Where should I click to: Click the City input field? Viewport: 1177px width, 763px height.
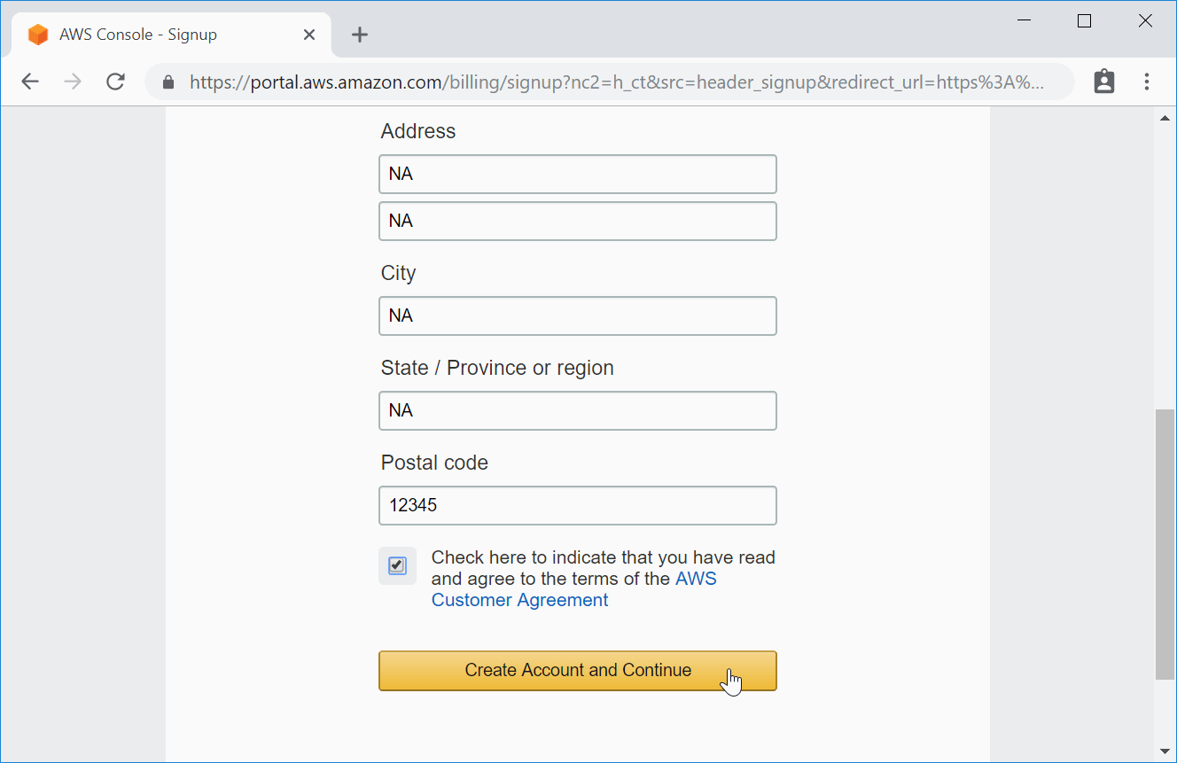point(578,315)
